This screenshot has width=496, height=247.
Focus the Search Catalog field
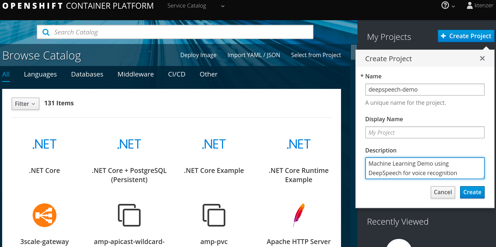175,32
